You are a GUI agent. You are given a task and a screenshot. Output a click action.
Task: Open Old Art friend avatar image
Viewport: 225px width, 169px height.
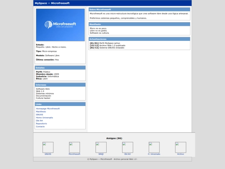click(x=127, y=147)
